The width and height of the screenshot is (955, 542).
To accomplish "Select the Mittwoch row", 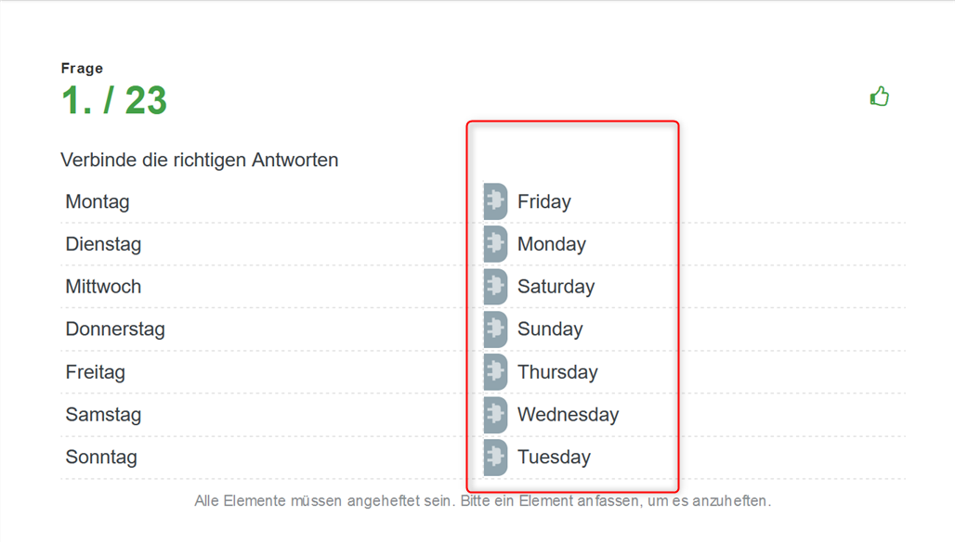I will point(262,287).
